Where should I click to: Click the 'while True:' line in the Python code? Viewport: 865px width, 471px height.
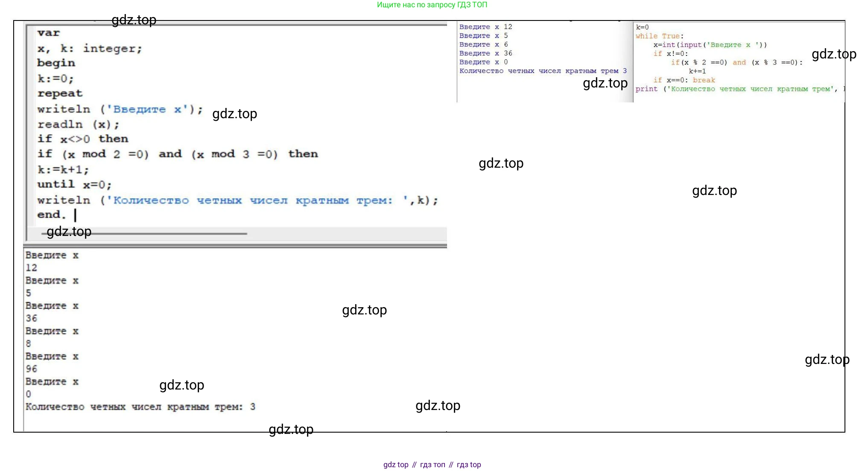pos(659,36)
